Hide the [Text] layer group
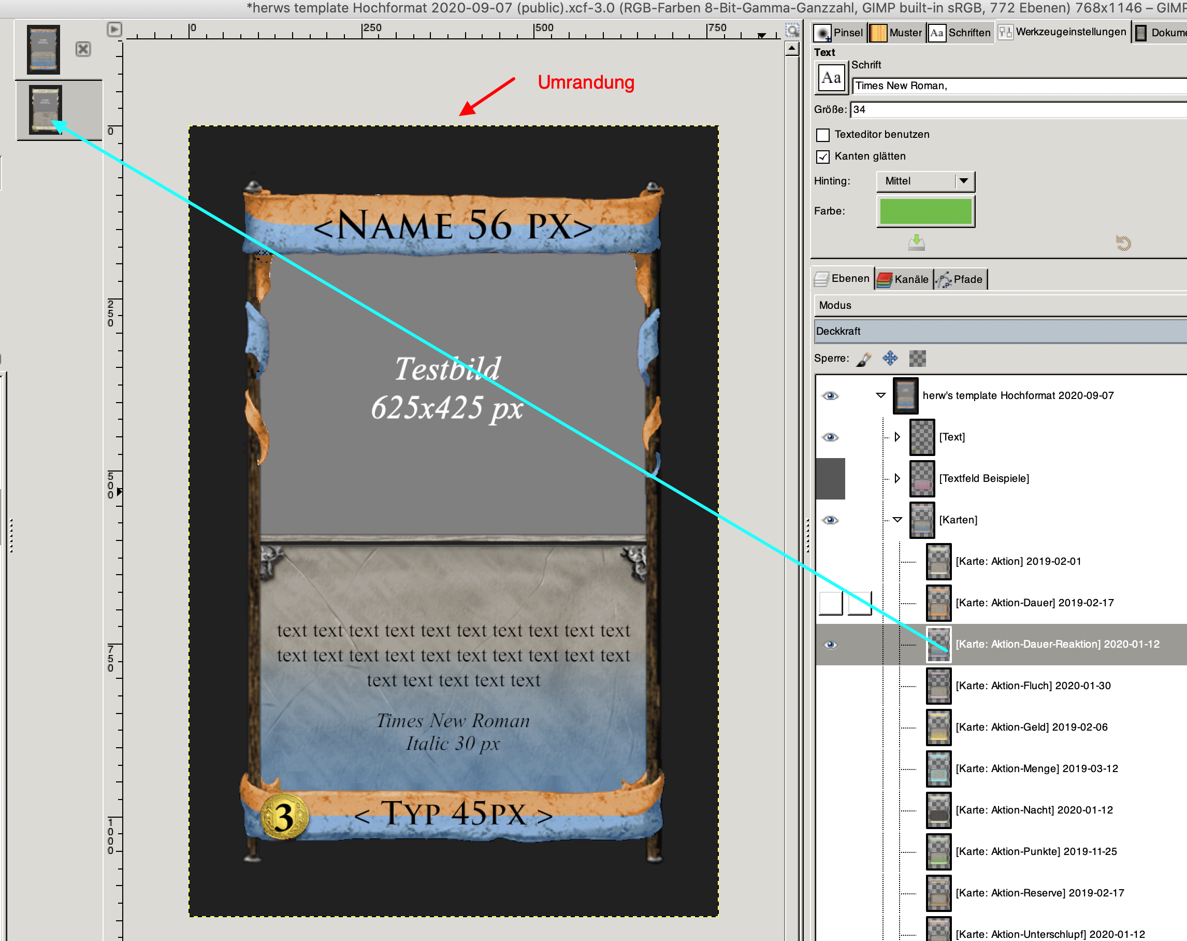The image size is (1187, 941). click(x=831, y=437)
